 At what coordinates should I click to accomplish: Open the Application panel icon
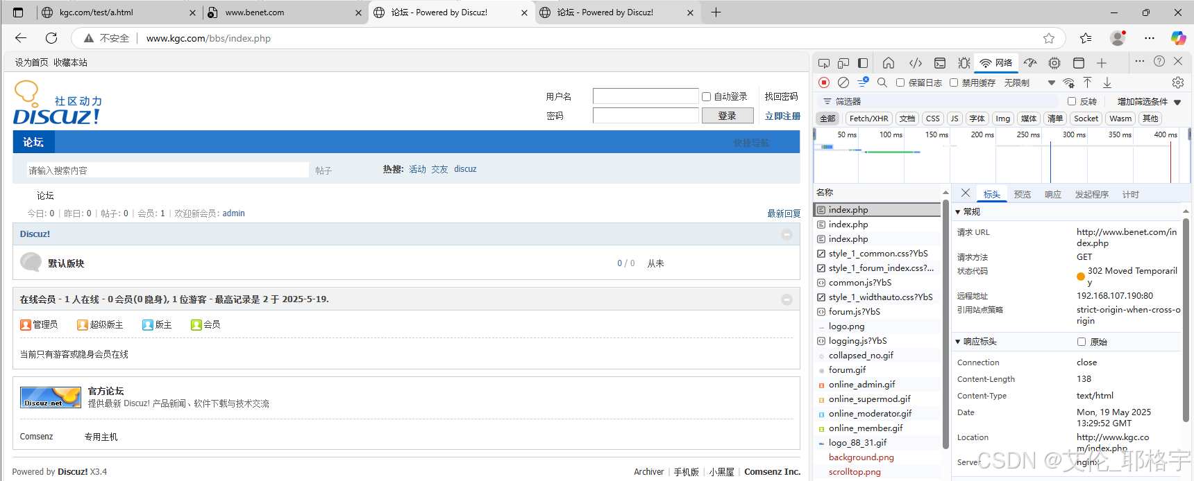pos(1079,63)
